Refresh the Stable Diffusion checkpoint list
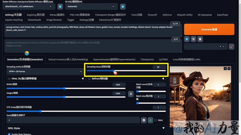The image size is (241, 135). pos(60,7)
